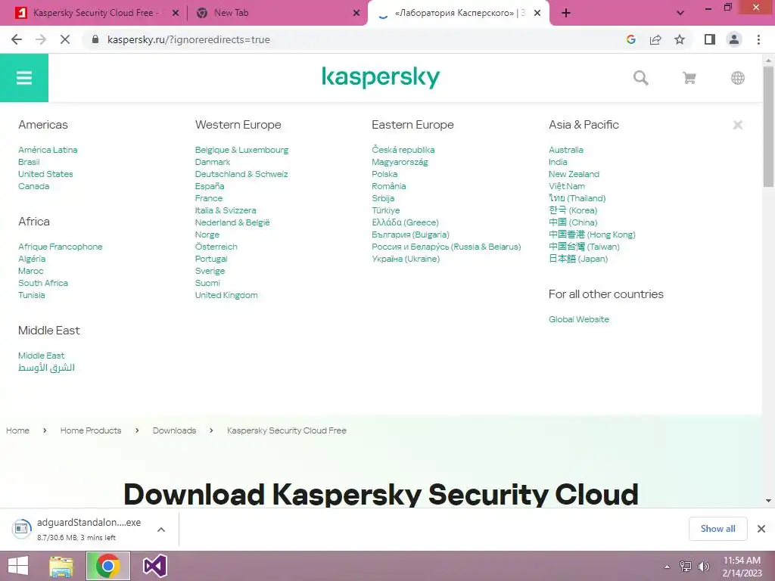Choose United Kingdom link
The height and width of the screenshot is (581, 775).
coord(226,295)
